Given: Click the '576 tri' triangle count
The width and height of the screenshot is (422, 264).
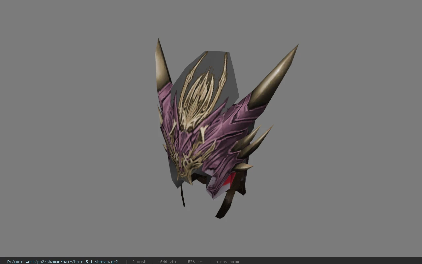Looking at the screenshot, I should click(196, 262).
